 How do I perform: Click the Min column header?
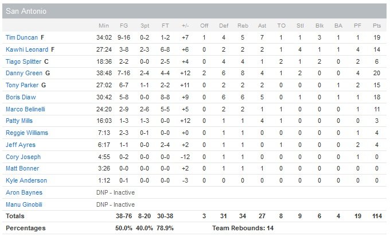point(104,26)
